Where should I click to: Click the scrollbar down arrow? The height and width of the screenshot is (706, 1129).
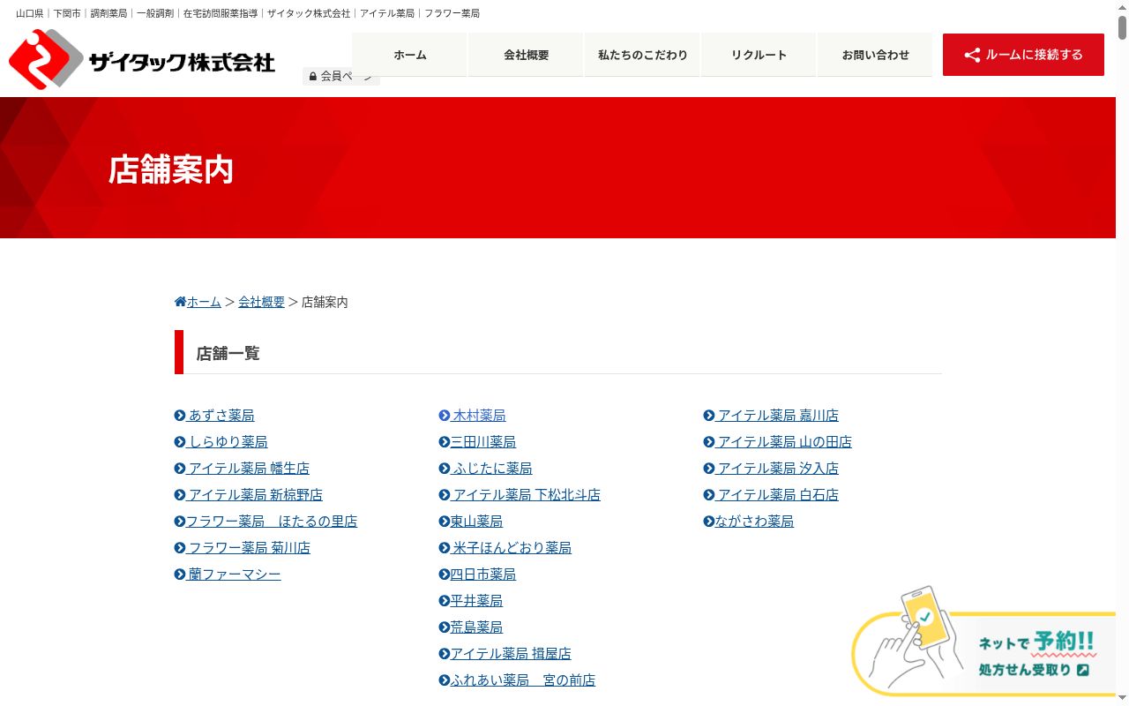coord(1122,699)
